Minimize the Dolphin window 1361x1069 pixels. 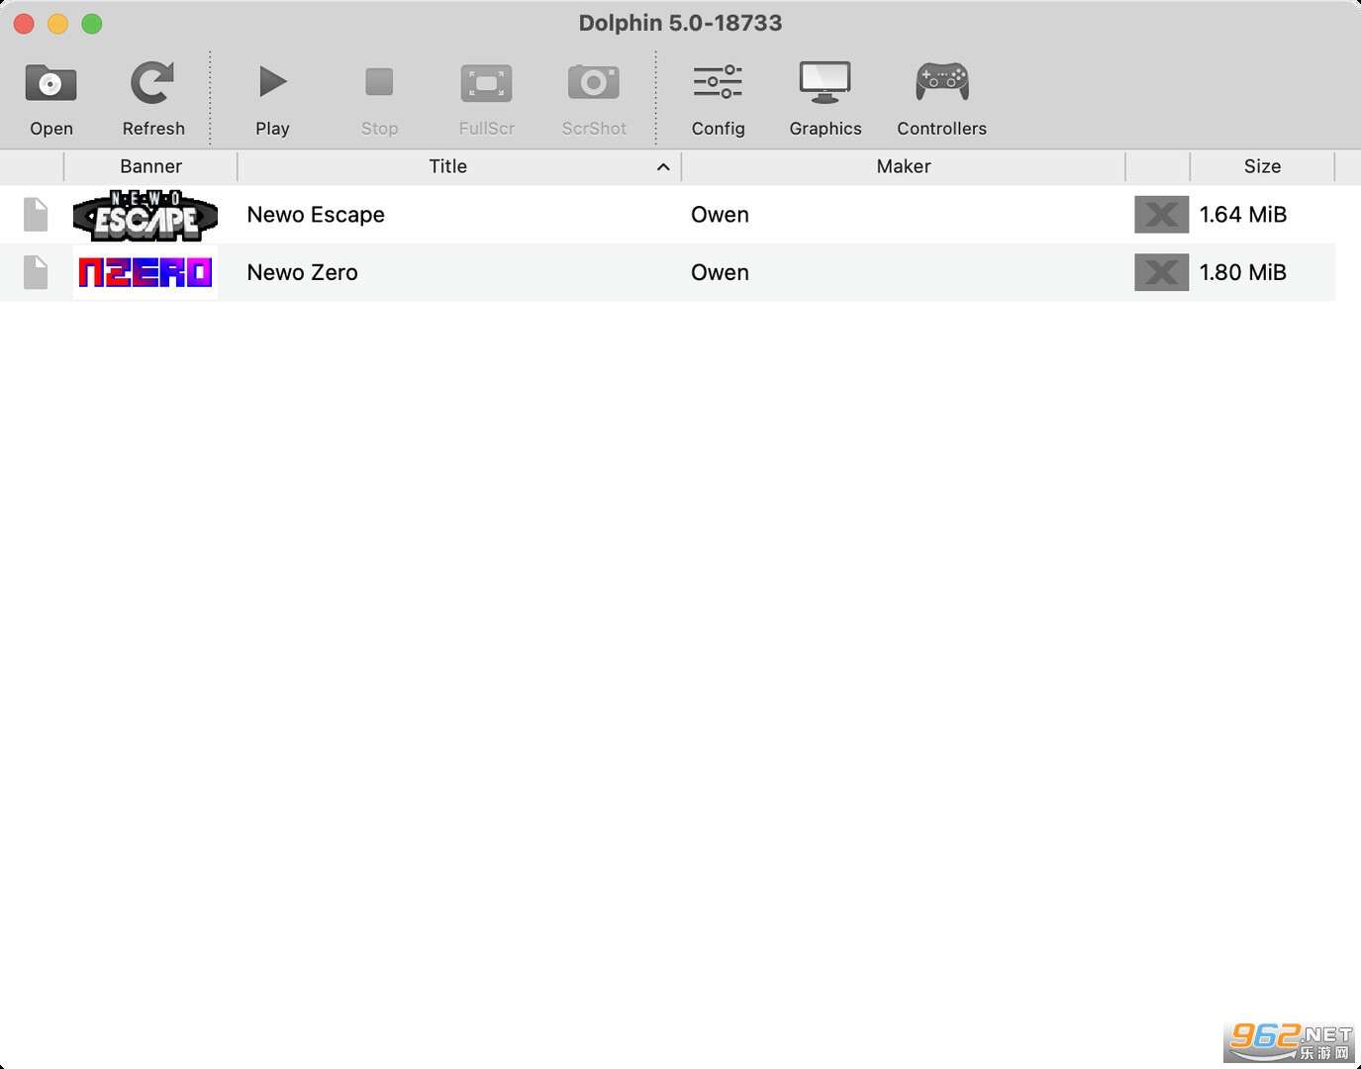pyautogui.click(x=58, y=24)
